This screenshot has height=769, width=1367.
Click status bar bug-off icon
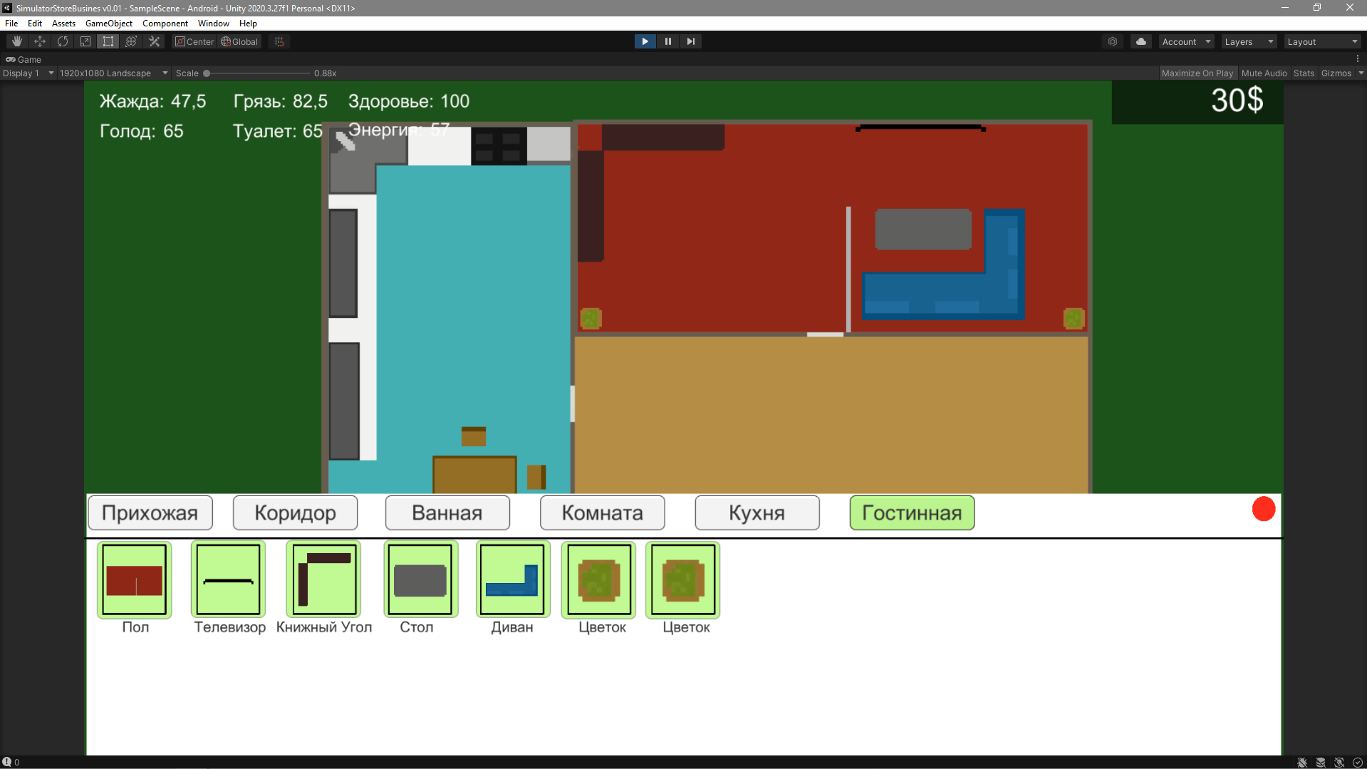coord(1302,762)
